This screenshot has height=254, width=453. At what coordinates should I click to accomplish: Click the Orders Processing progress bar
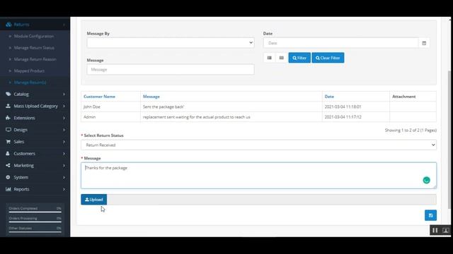(35, 222)
